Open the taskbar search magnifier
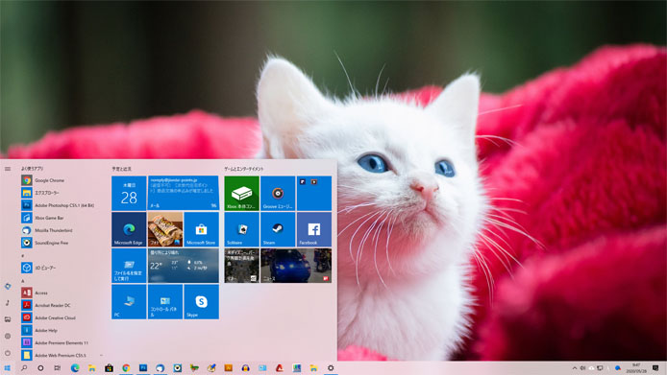The height and width of the screenshot is (375, 667). [24, 368]
